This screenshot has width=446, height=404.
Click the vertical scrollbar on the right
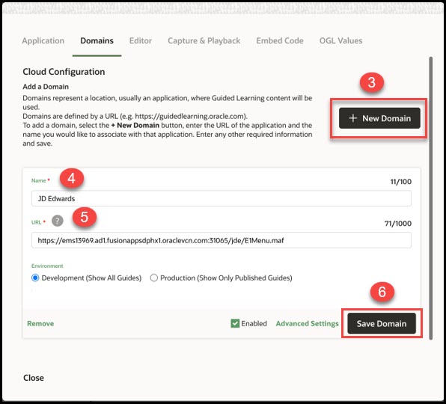point(431,198)
